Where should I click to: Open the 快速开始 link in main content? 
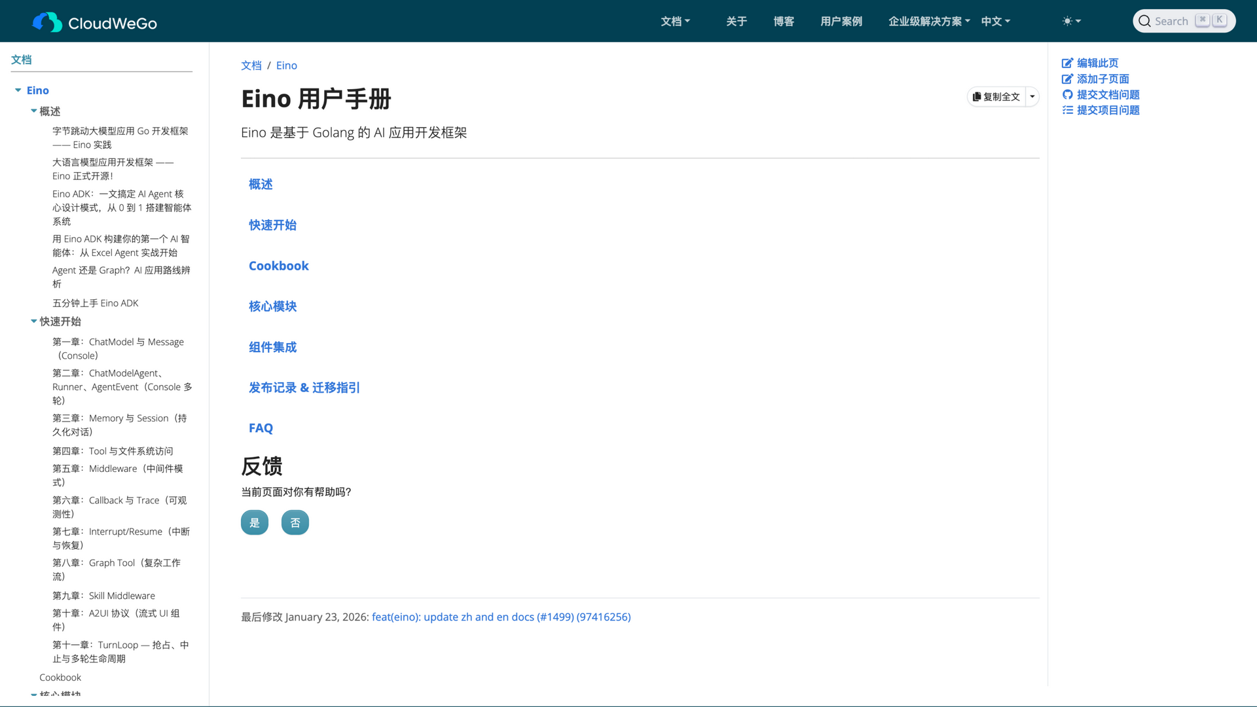272,225
